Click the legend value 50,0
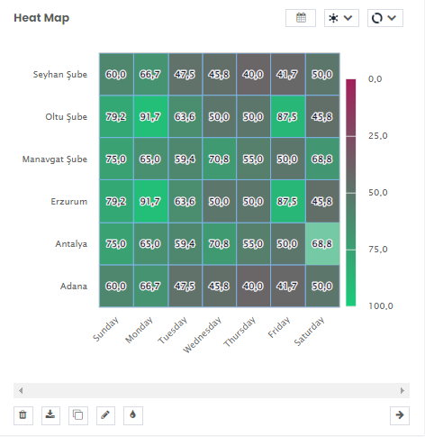The width and height of the screenshot is (425, 437). [378, 193]
